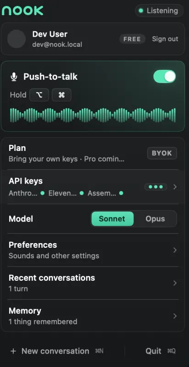Image resolution: width=189 pixels, height=367 pixels.
Task: Toggle the Push-to-talk switch off
Action: tap(164, 77)
